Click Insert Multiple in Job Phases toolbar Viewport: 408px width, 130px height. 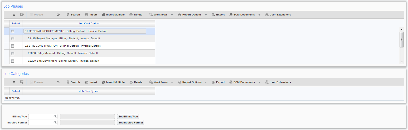click(113, 15)
